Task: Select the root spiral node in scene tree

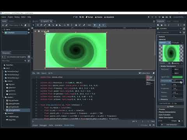Action: coord(8,30)
